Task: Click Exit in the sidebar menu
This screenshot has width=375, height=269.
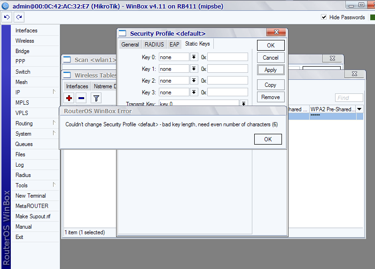Action: (35, 237)
